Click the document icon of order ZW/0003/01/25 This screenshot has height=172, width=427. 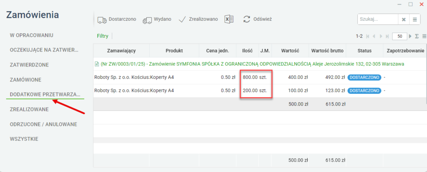coord(96,64)
